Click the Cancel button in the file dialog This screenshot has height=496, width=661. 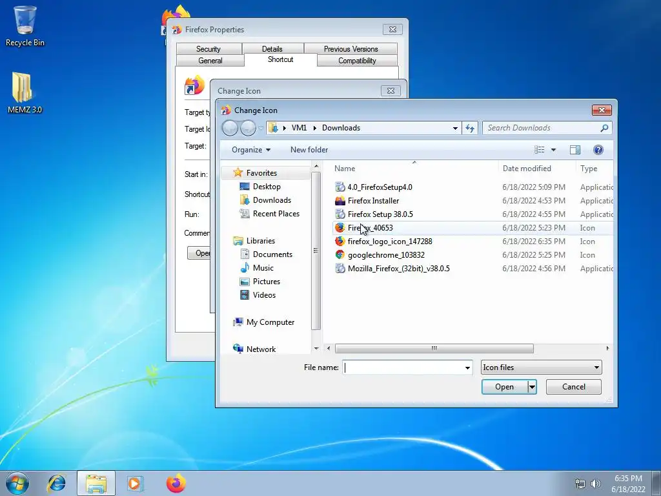[574, 387]
